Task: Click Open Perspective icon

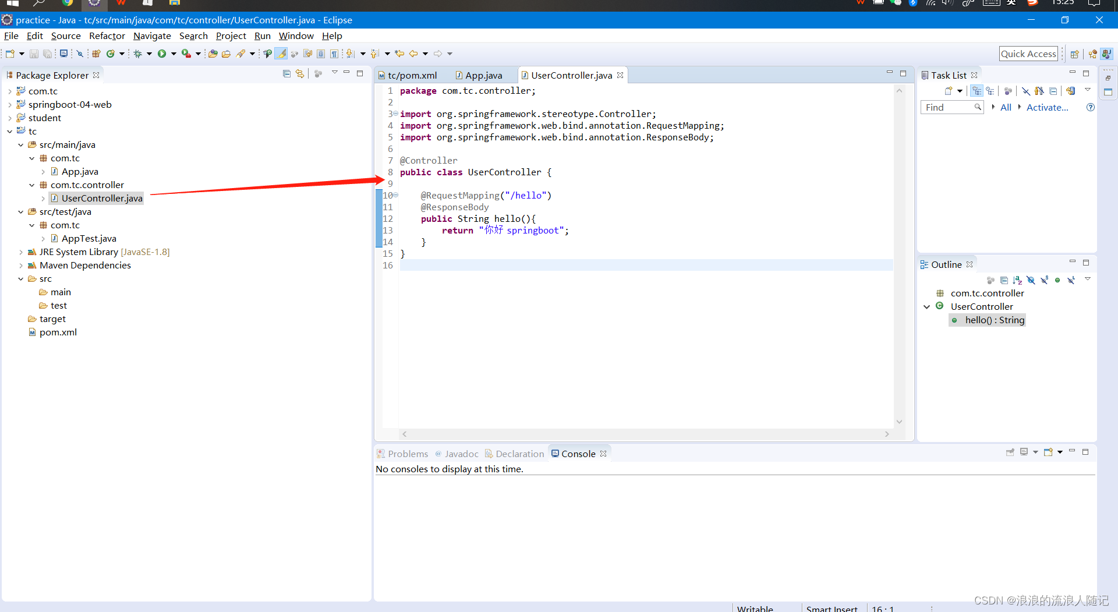Action: coord(1074,54)
